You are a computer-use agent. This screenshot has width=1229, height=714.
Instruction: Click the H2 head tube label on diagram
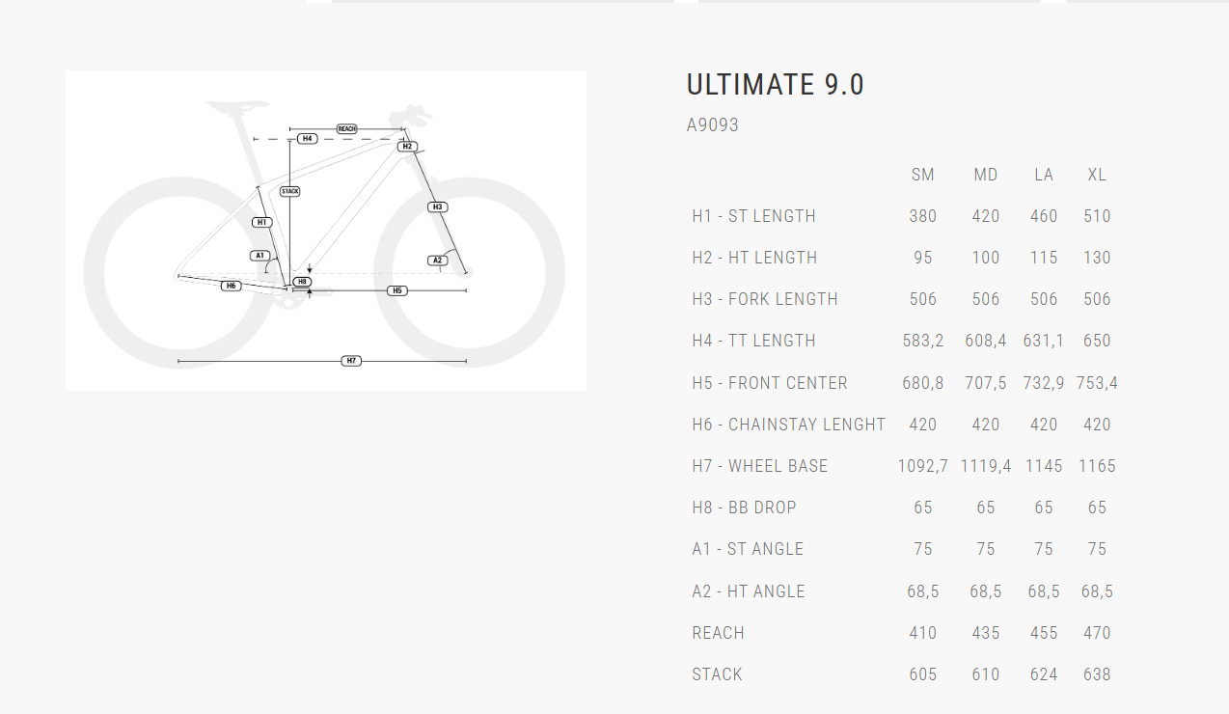point(407,147)
